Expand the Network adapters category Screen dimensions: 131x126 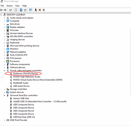(x=4, y=52)
